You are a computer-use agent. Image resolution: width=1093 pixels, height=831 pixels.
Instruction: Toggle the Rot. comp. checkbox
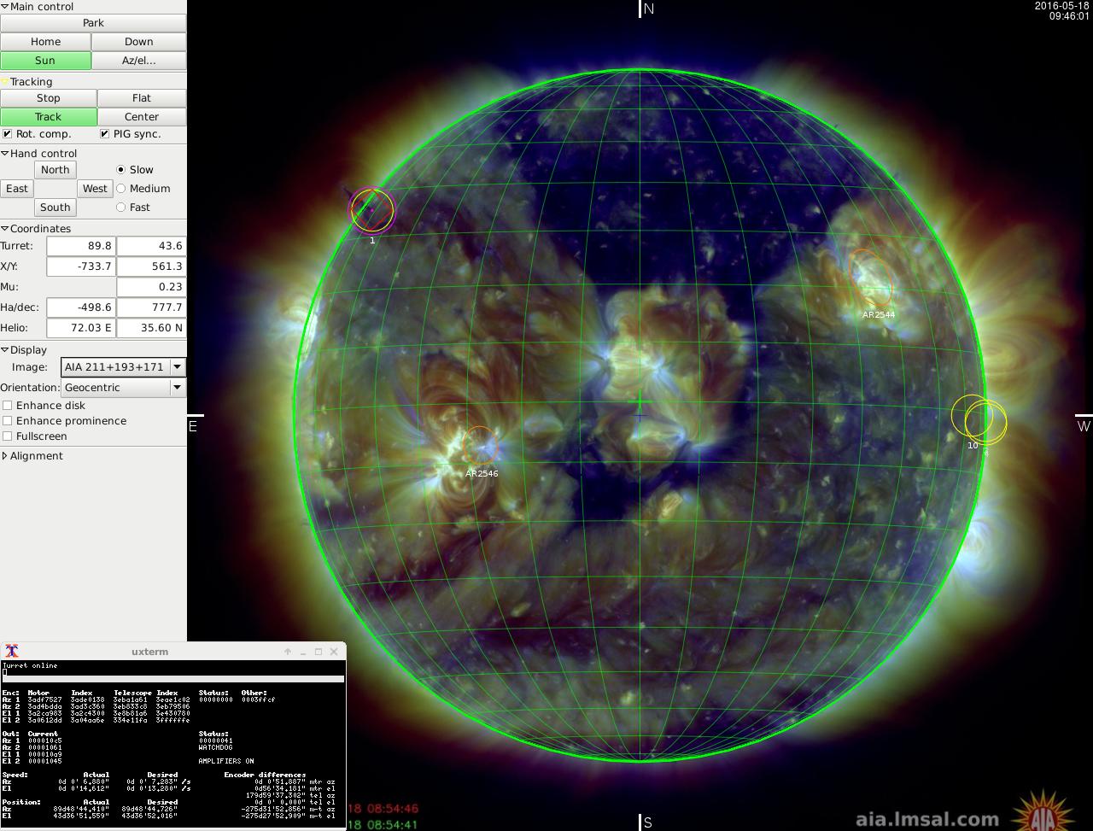pyautogui.click(x=8, y=134)
